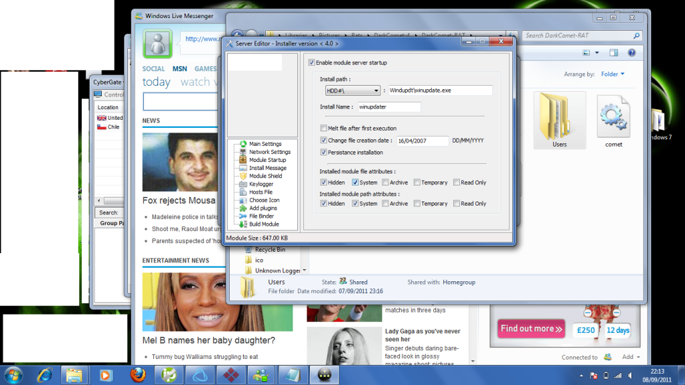Click slider handle above 12 days
The width and height of the screenshot is (685, 385).
click(617, 313)
